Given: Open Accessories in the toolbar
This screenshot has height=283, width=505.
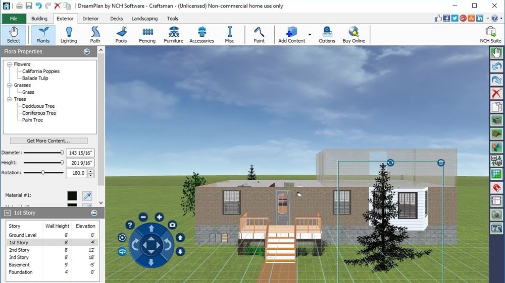Looking at the screenshot, I should click(201, 35).
